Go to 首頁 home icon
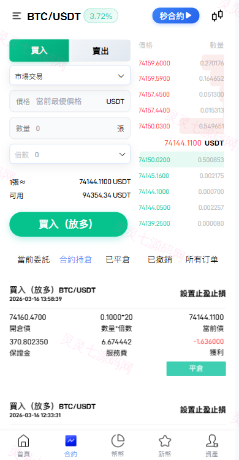This screenshot has width=239, height=460. [x=23, y=440]
